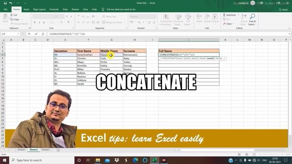This screenshot has height=164, width=292.
Task: Open Format as Table
Action: click(178, 20)
